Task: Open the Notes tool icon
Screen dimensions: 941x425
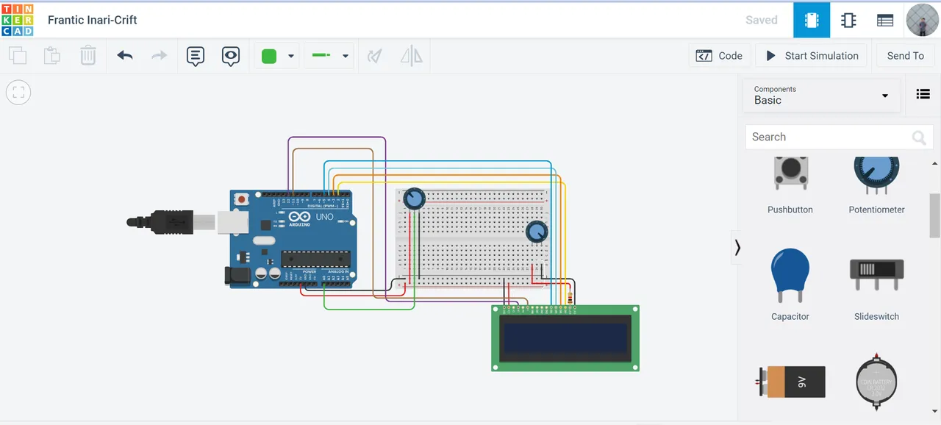Action: 195,56
